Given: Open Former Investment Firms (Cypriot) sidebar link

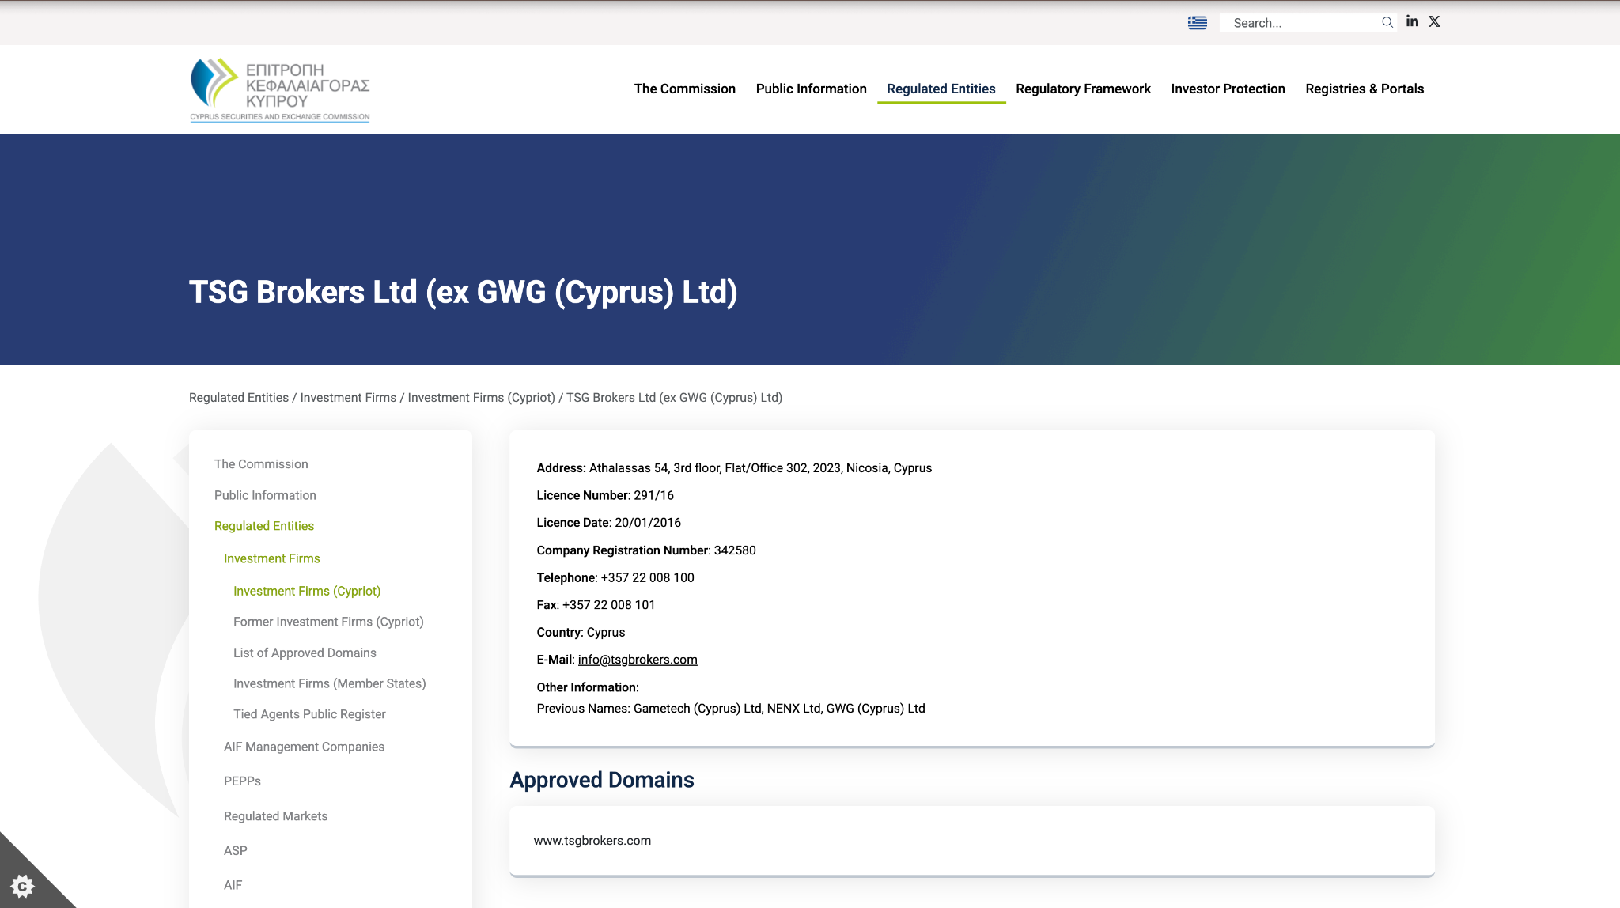Looking at the screenshot, I should pyautogui.click(x=328, y=622).
